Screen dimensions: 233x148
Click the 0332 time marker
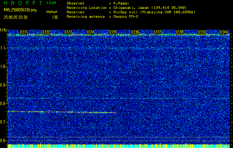(46, 32)
